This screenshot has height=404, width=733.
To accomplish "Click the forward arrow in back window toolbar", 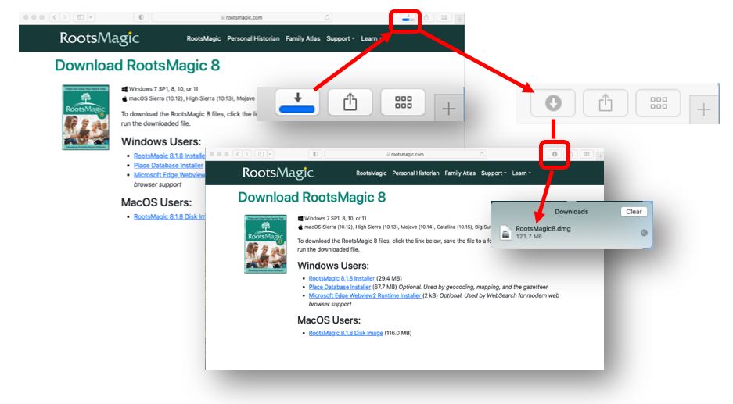I will pos(64,17).
